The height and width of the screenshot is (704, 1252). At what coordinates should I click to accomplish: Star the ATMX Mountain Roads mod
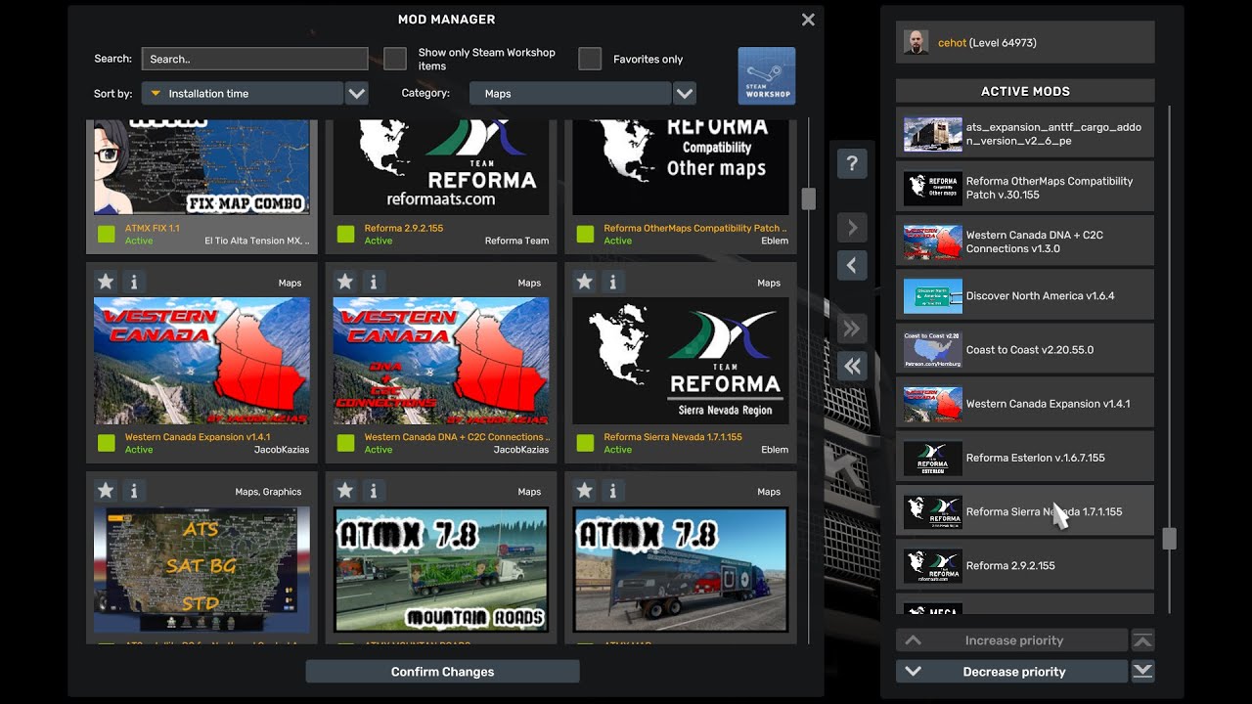tap(344, 491)
